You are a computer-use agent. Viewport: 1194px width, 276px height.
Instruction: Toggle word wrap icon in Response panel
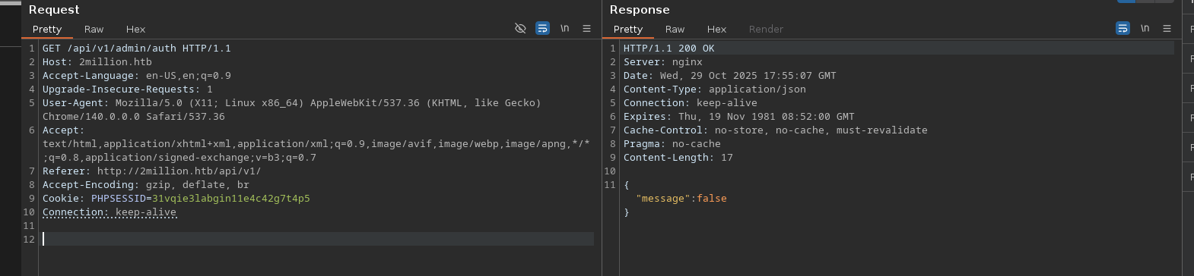[1123, 28]
